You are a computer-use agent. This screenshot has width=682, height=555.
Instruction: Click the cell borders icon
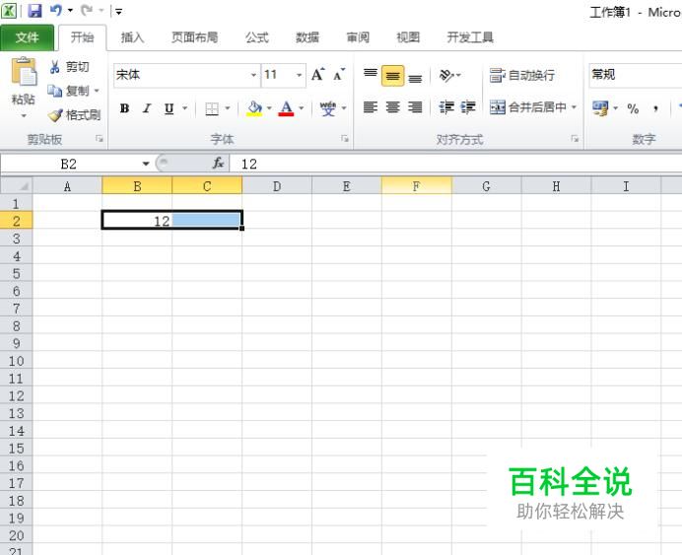tap(212, 108)
